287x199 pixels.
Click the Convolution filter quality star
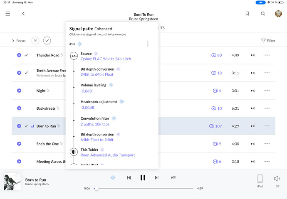click(x=114, y=118)
